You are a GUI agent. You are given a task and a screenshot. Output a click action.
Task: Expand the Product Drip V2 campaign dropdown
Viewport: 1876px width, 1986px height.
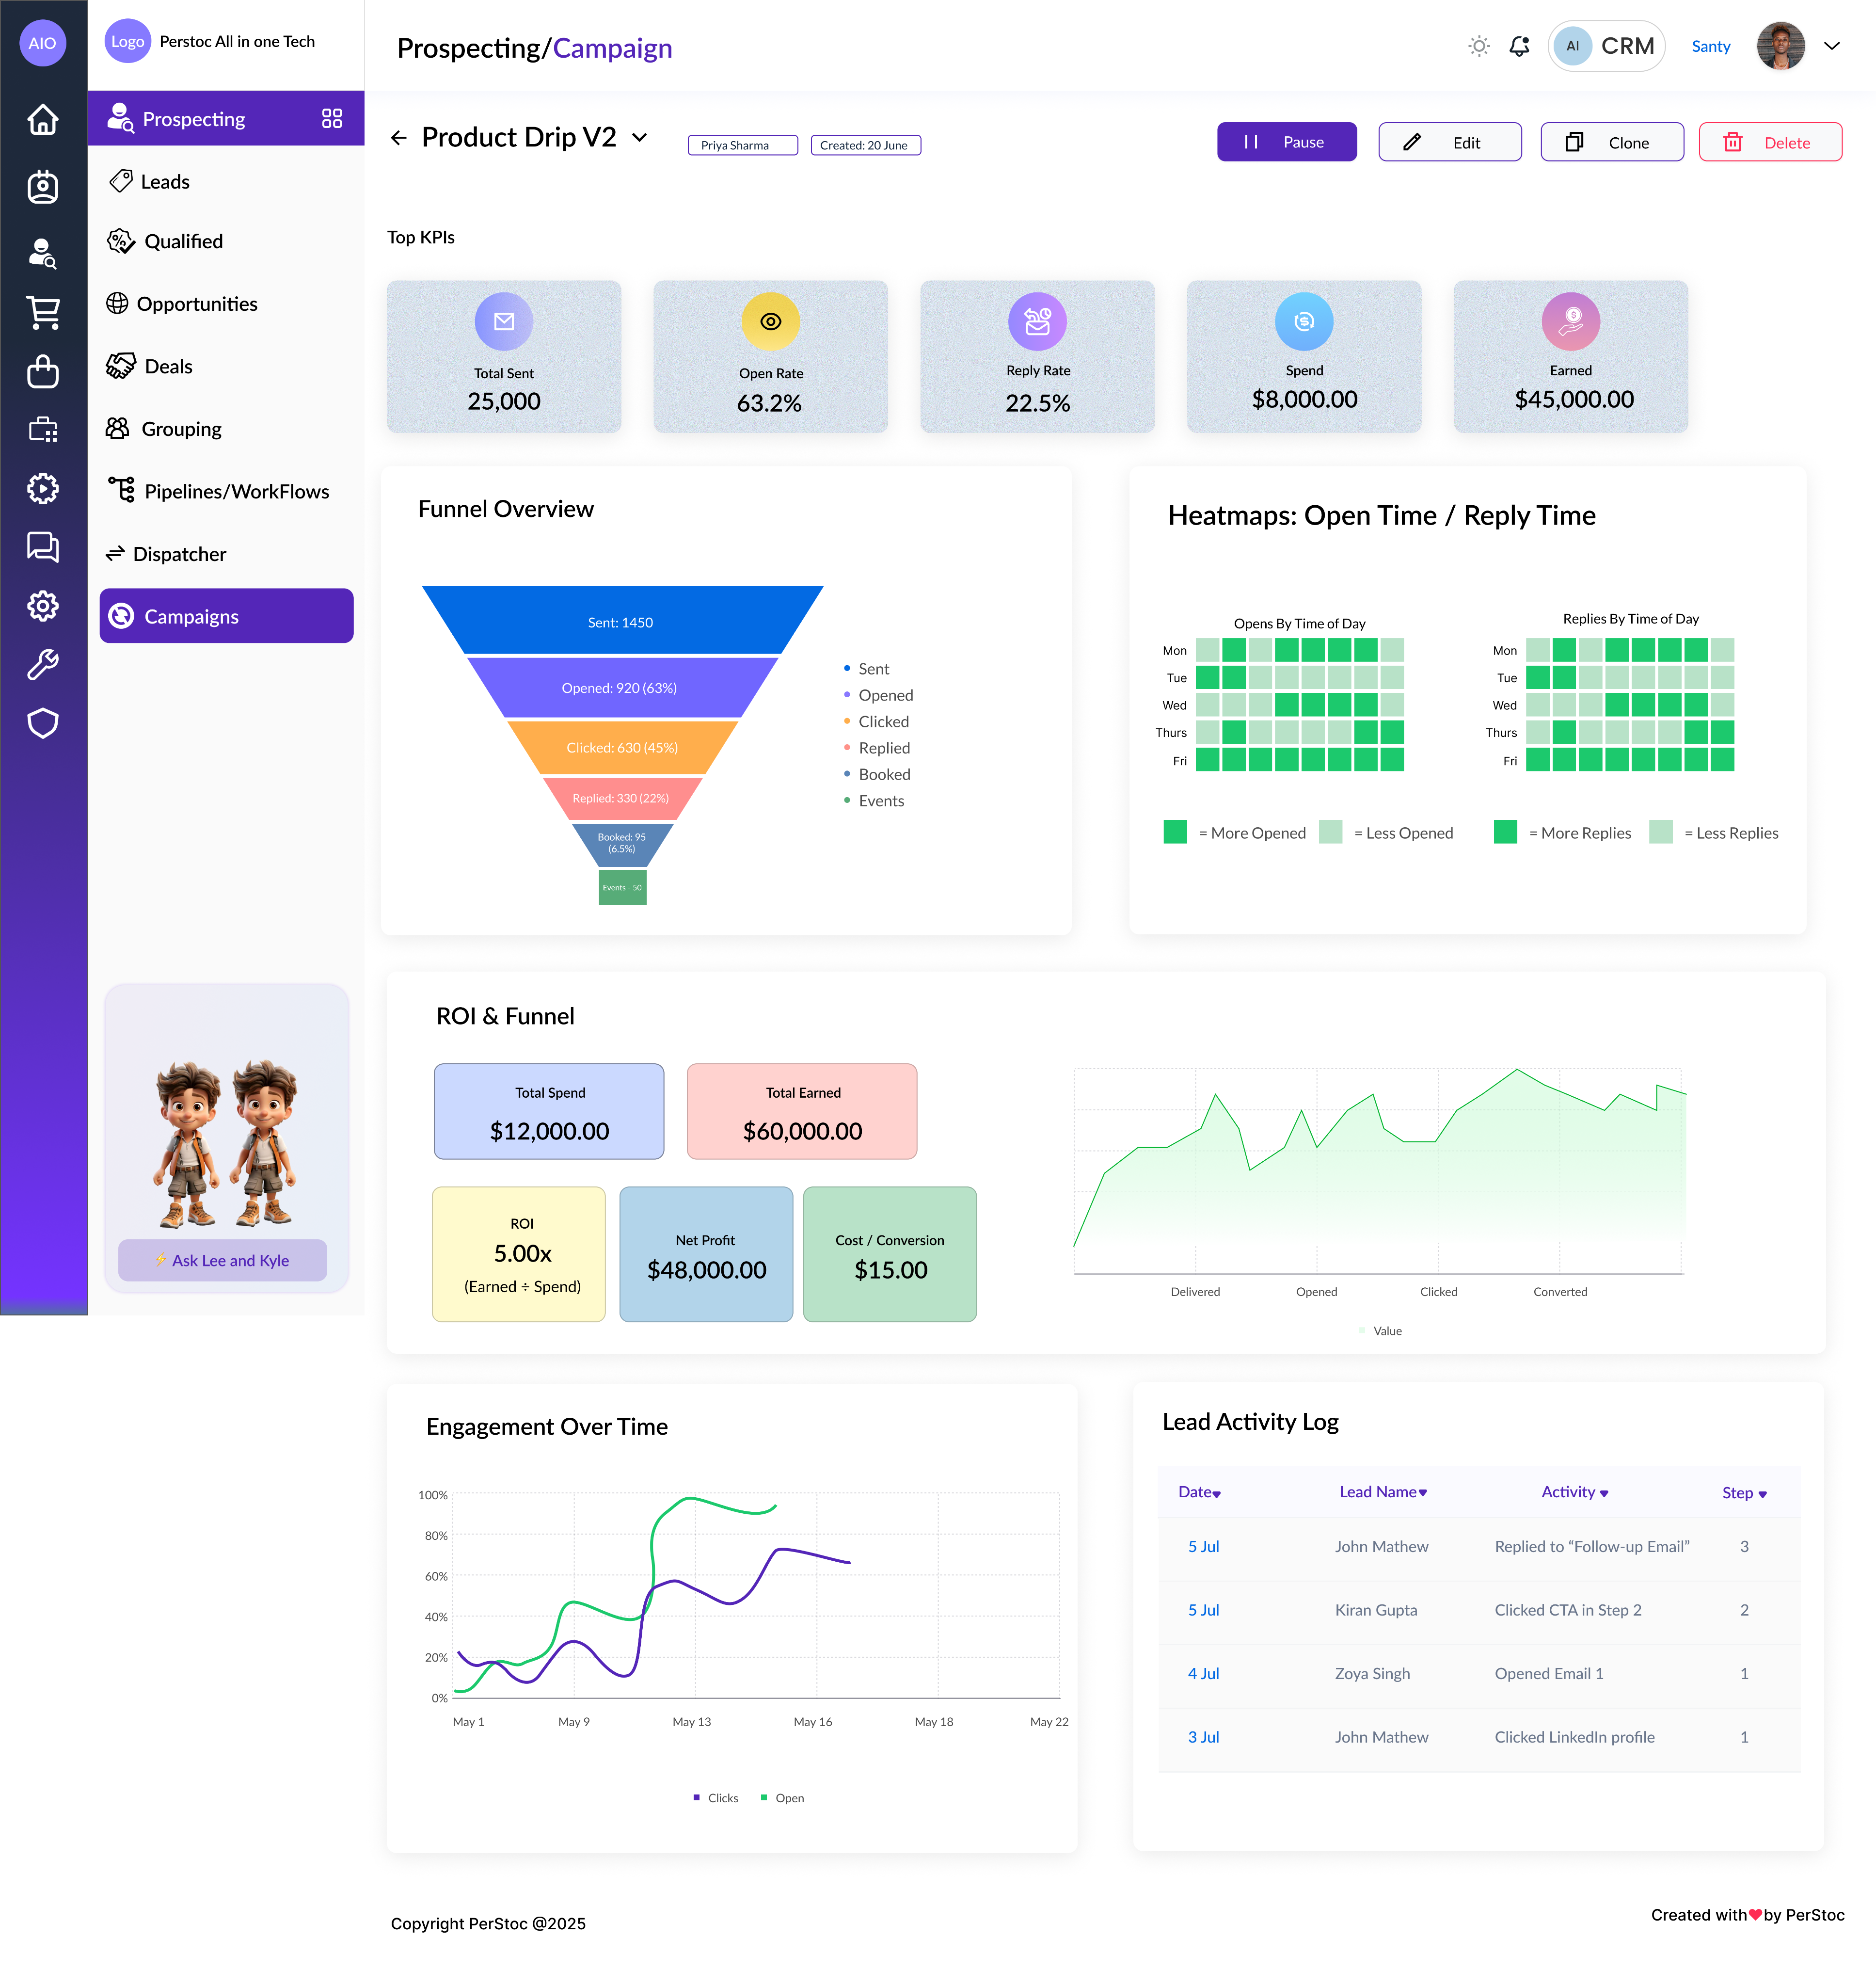click(x=640, y=138)
